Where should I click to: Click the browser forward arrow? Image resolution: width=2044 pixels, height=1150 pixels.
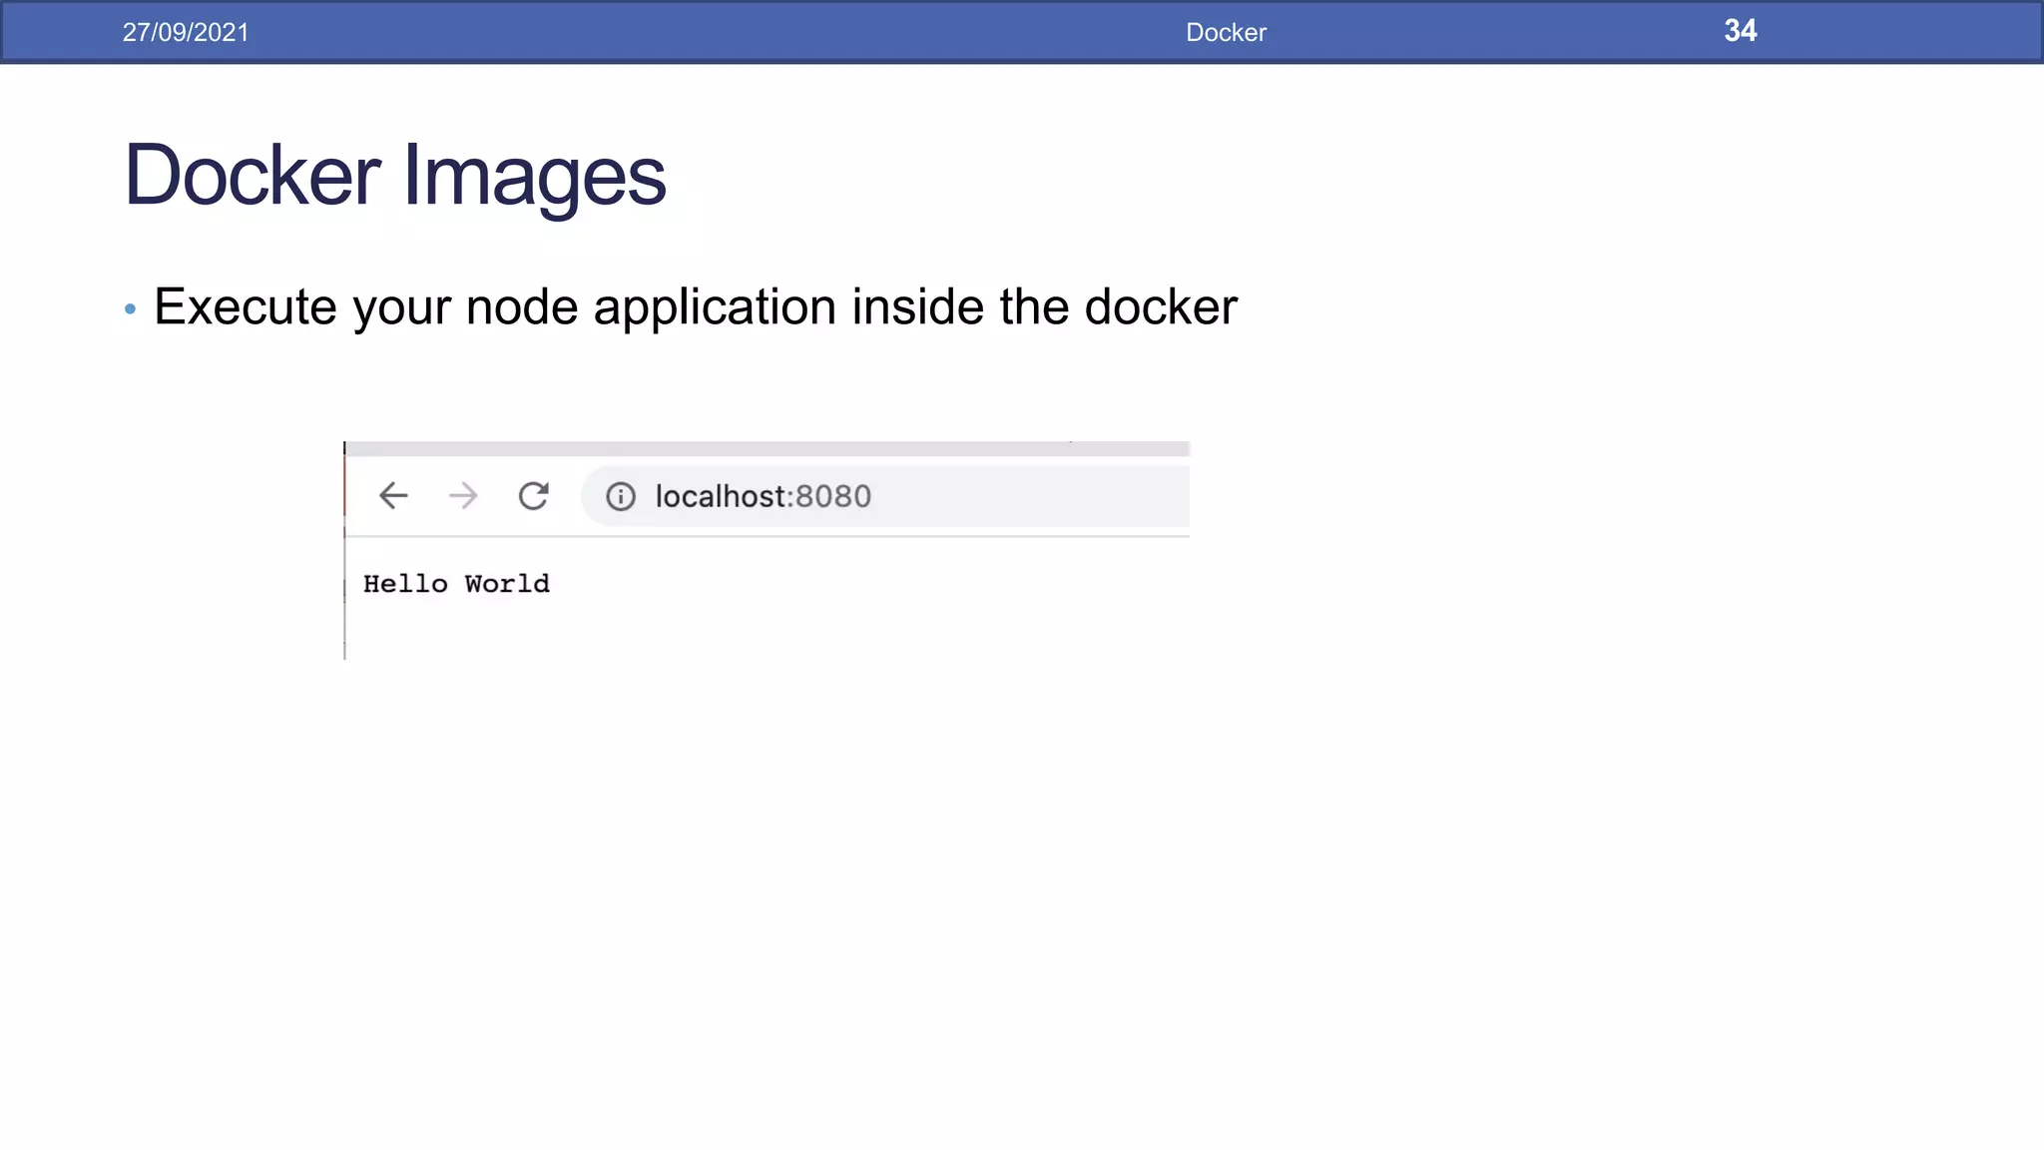tap(463, 496)
